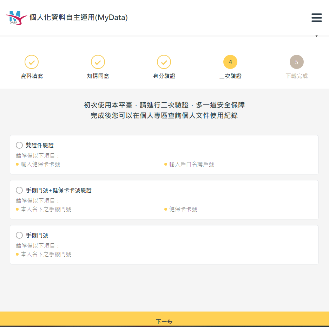Click the 健保卡卡號 item in second option

(183, 209)
